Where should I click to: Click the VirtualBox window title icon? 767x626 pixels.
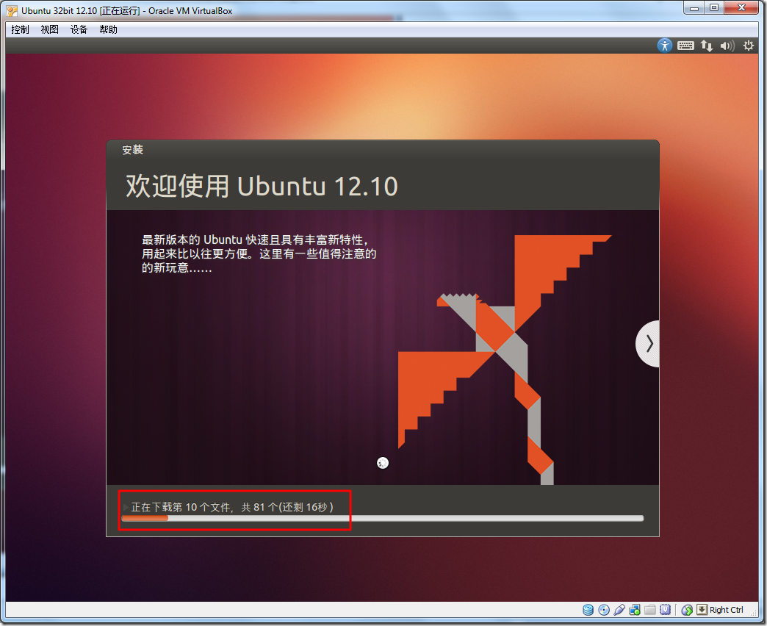(12, 11)
